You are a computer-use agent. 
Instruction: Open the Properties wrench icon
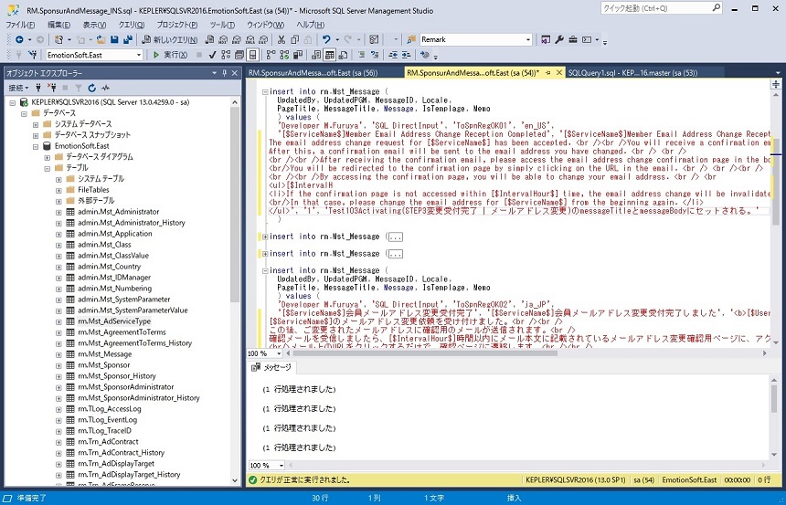click(559, 39)
